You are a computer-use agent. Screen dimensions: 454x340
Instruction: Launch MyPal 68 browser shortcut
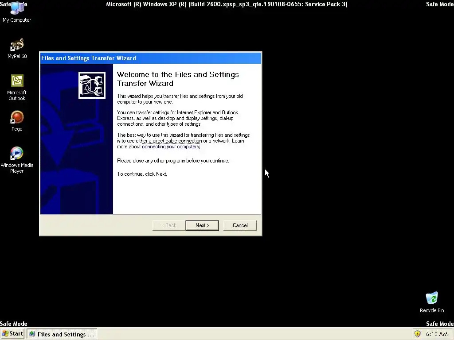click(17, 48)
